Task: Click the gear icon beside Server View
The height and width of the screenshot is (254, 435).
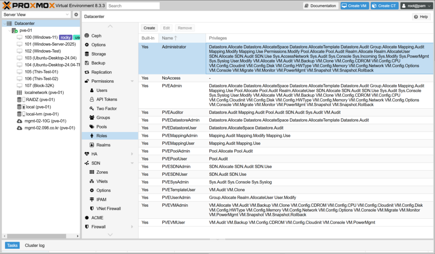Action: 76,14
